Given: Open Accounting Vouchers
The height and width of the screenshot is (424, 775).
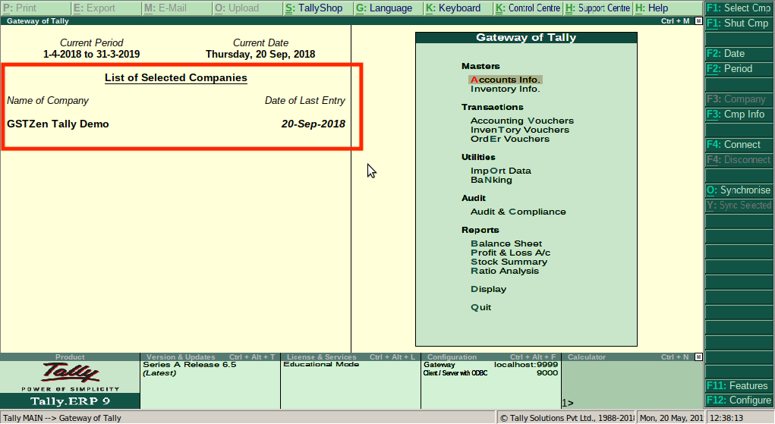Looking at the screenshot, I should tap(522, 121).
